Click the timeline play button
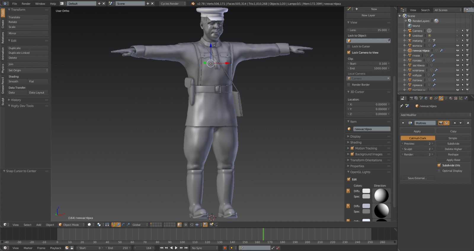 (176, 248)
